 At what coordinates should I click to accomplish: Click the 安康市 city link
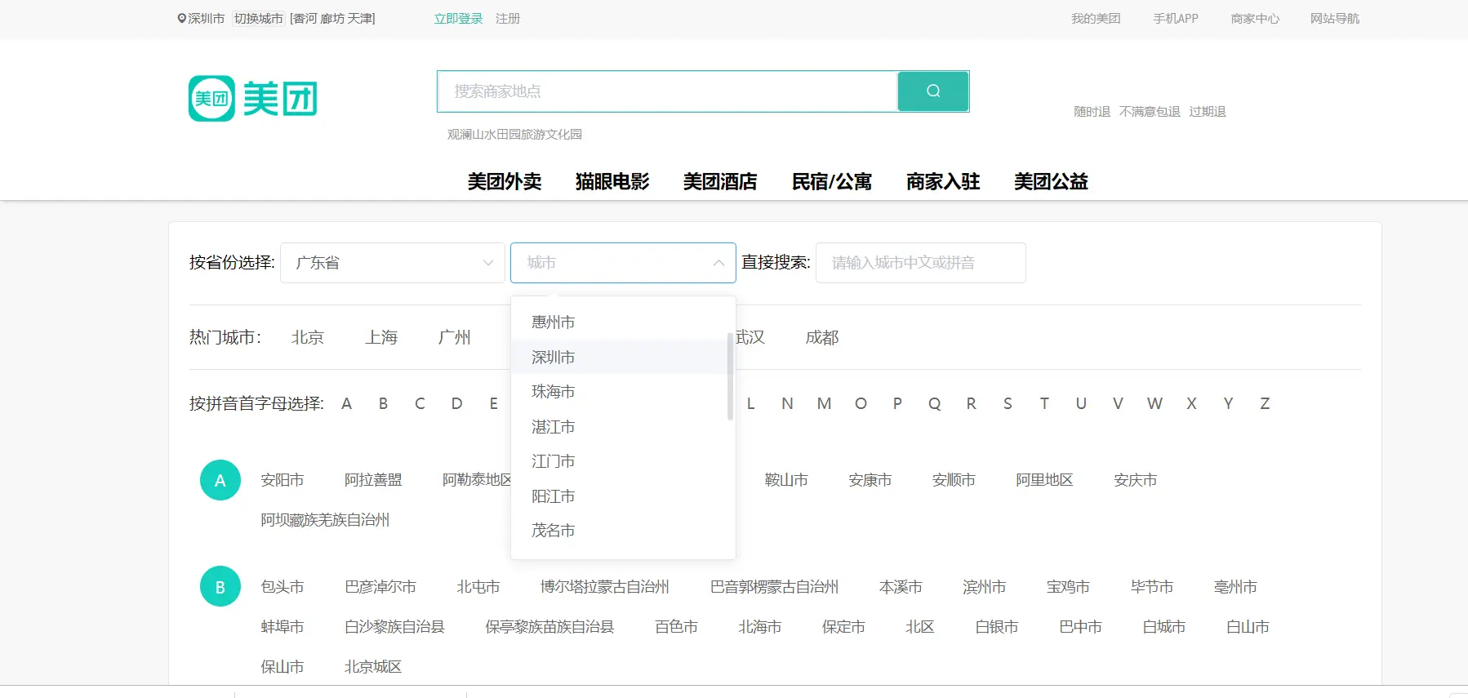(x=870, y=480)
